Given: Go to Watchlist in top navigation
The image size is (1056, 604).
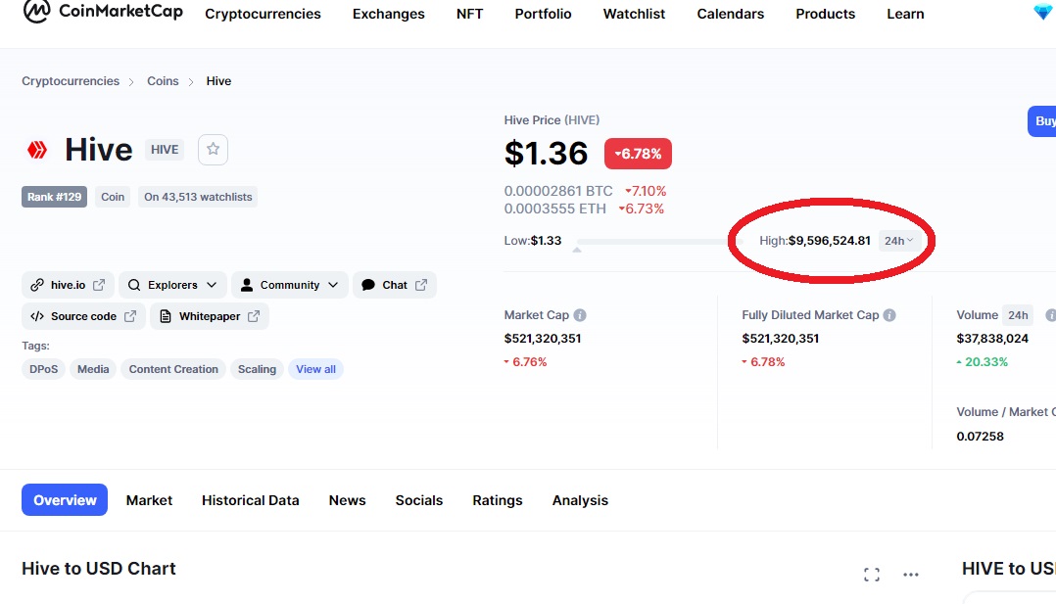Looking at the screenshot, I should 634,14.
